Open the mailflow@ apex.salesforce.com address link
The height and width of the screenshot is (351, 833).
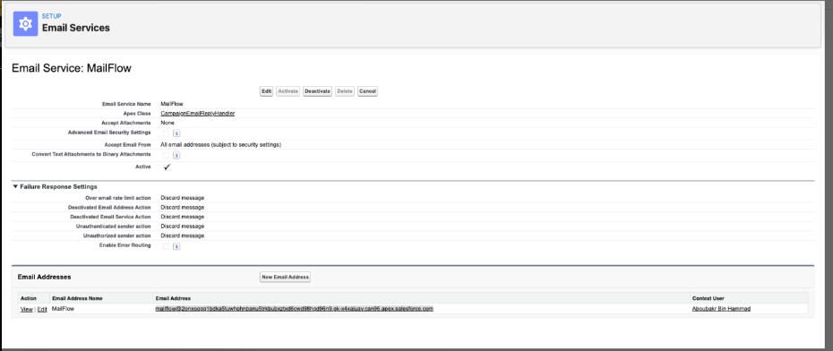(295, 309)
